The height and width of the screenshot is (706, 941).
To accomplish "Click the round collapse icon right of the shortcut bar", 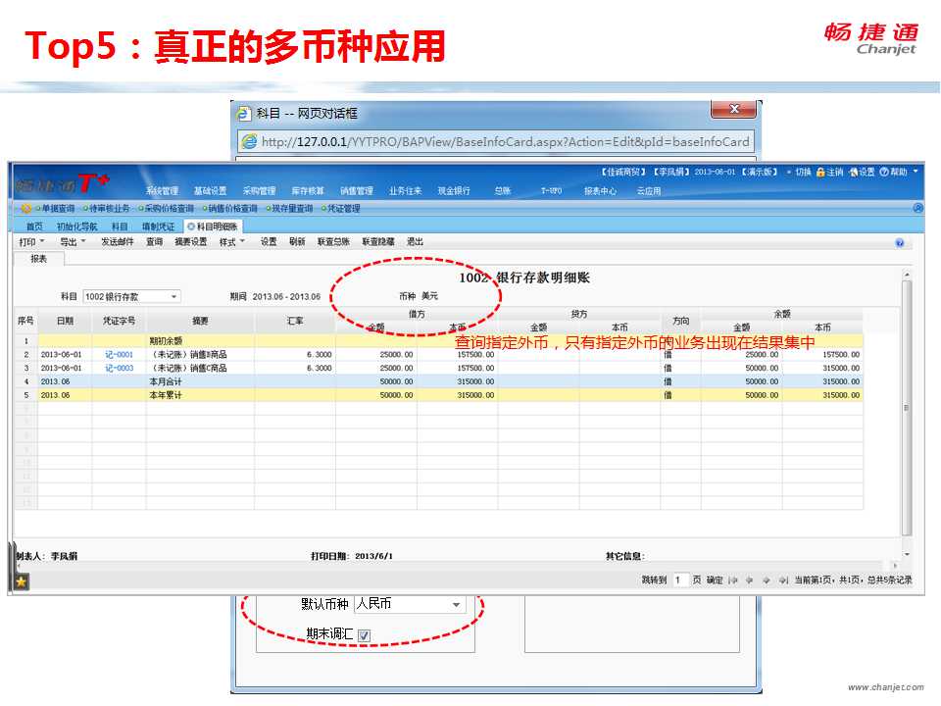I will [917, 208].
